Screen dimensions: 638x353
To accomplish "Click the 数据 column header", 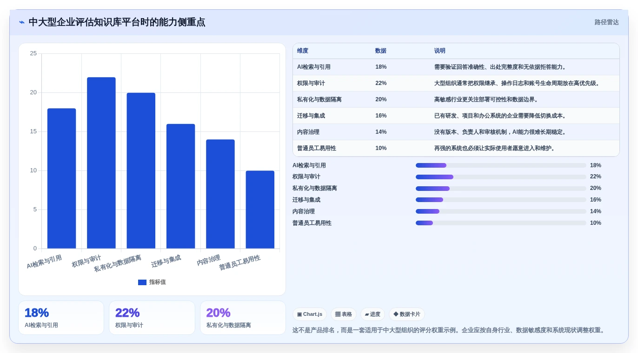I will click(x=381, y=51).
